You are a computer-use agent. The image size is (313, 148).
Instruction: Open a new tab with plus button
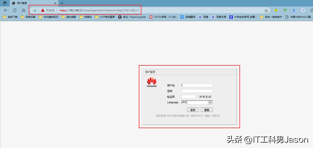click(x=62, y=3)
